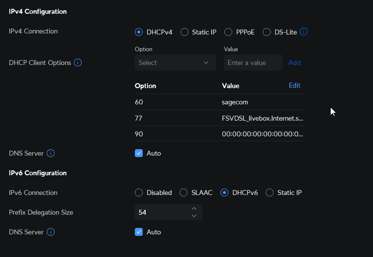Click info icon beside DHCP Client Options

pyautogui.click(x=78, y=63)
